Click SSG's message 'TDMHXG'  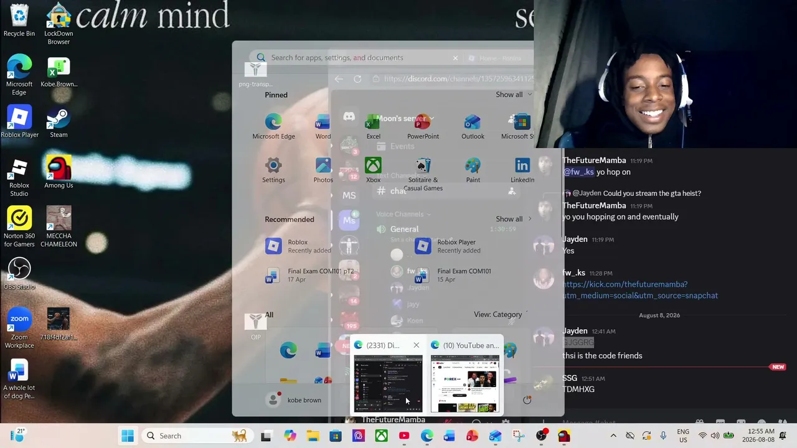pyautogui.click(x=578, y=390)
